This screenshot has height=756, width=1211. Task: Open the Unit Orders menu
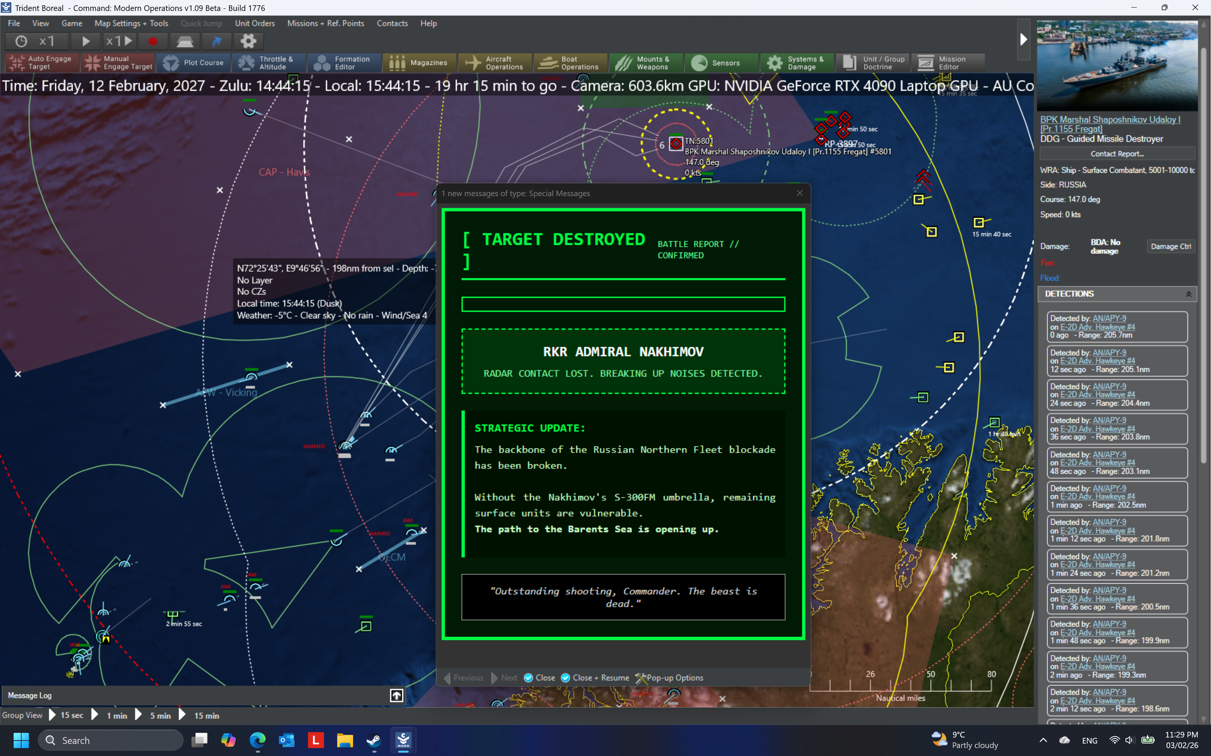pyautogui.click(x=255, y=23)
